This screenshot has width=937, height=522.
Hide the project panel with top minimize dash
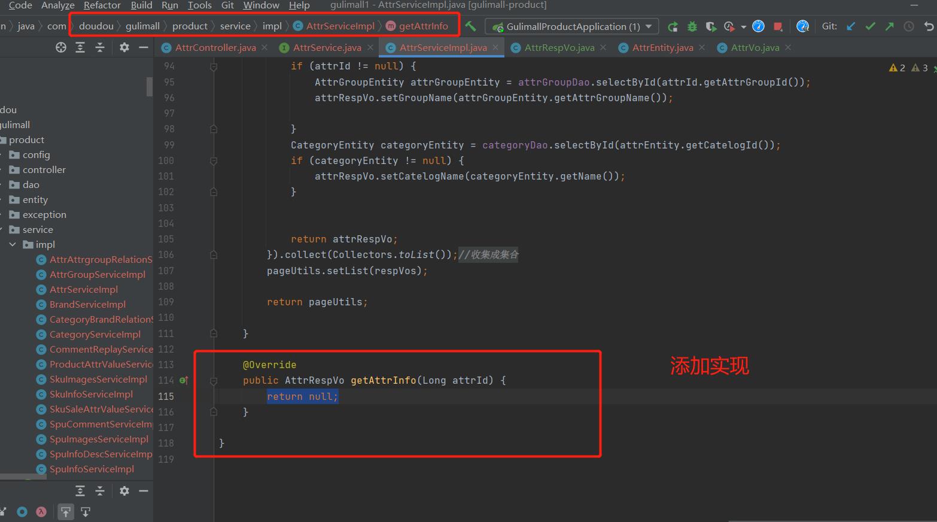(144, 47)
